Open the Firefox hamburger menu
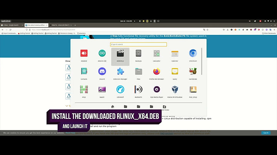 click(x=274, y=30)
